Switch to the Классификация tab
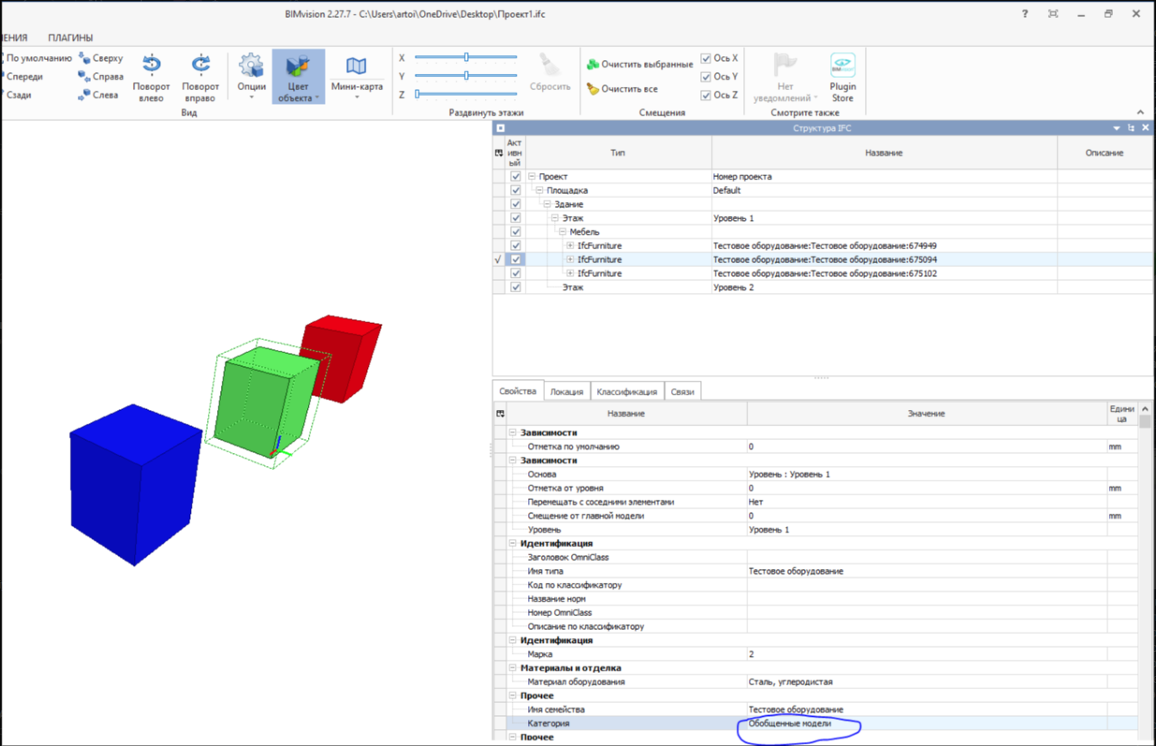 click(x=627, y=390)
